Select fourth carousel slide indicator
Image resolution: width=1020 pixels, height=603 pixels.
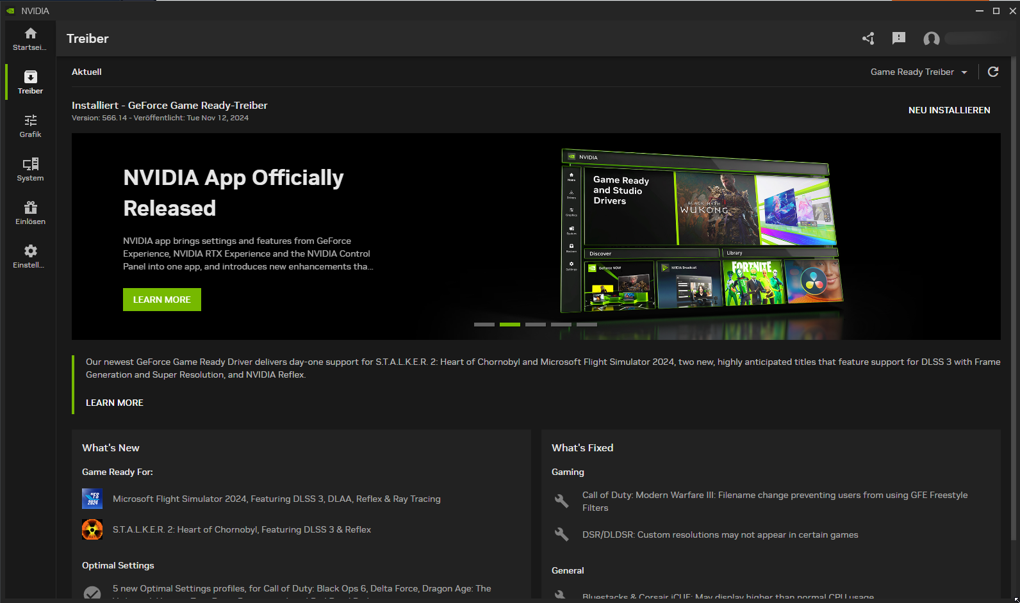pyautogui.click(x=561, y=325)
